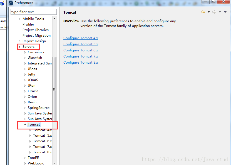Select Tomcat 6.x tree item
This screenshot has width=231, height=165.
43,141
